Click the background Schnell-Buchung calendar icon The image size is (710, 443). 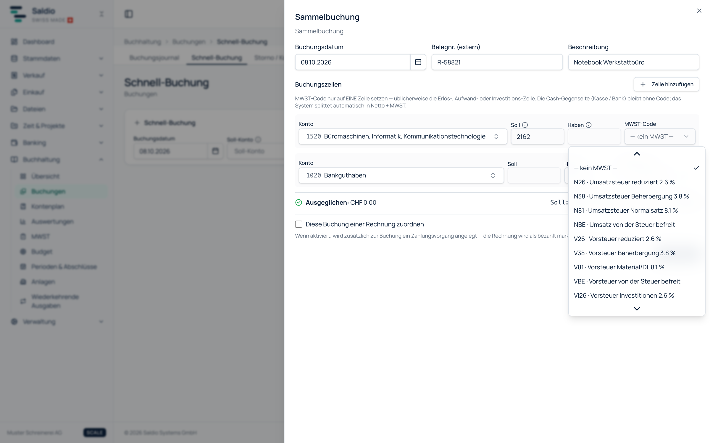[215, 151]
